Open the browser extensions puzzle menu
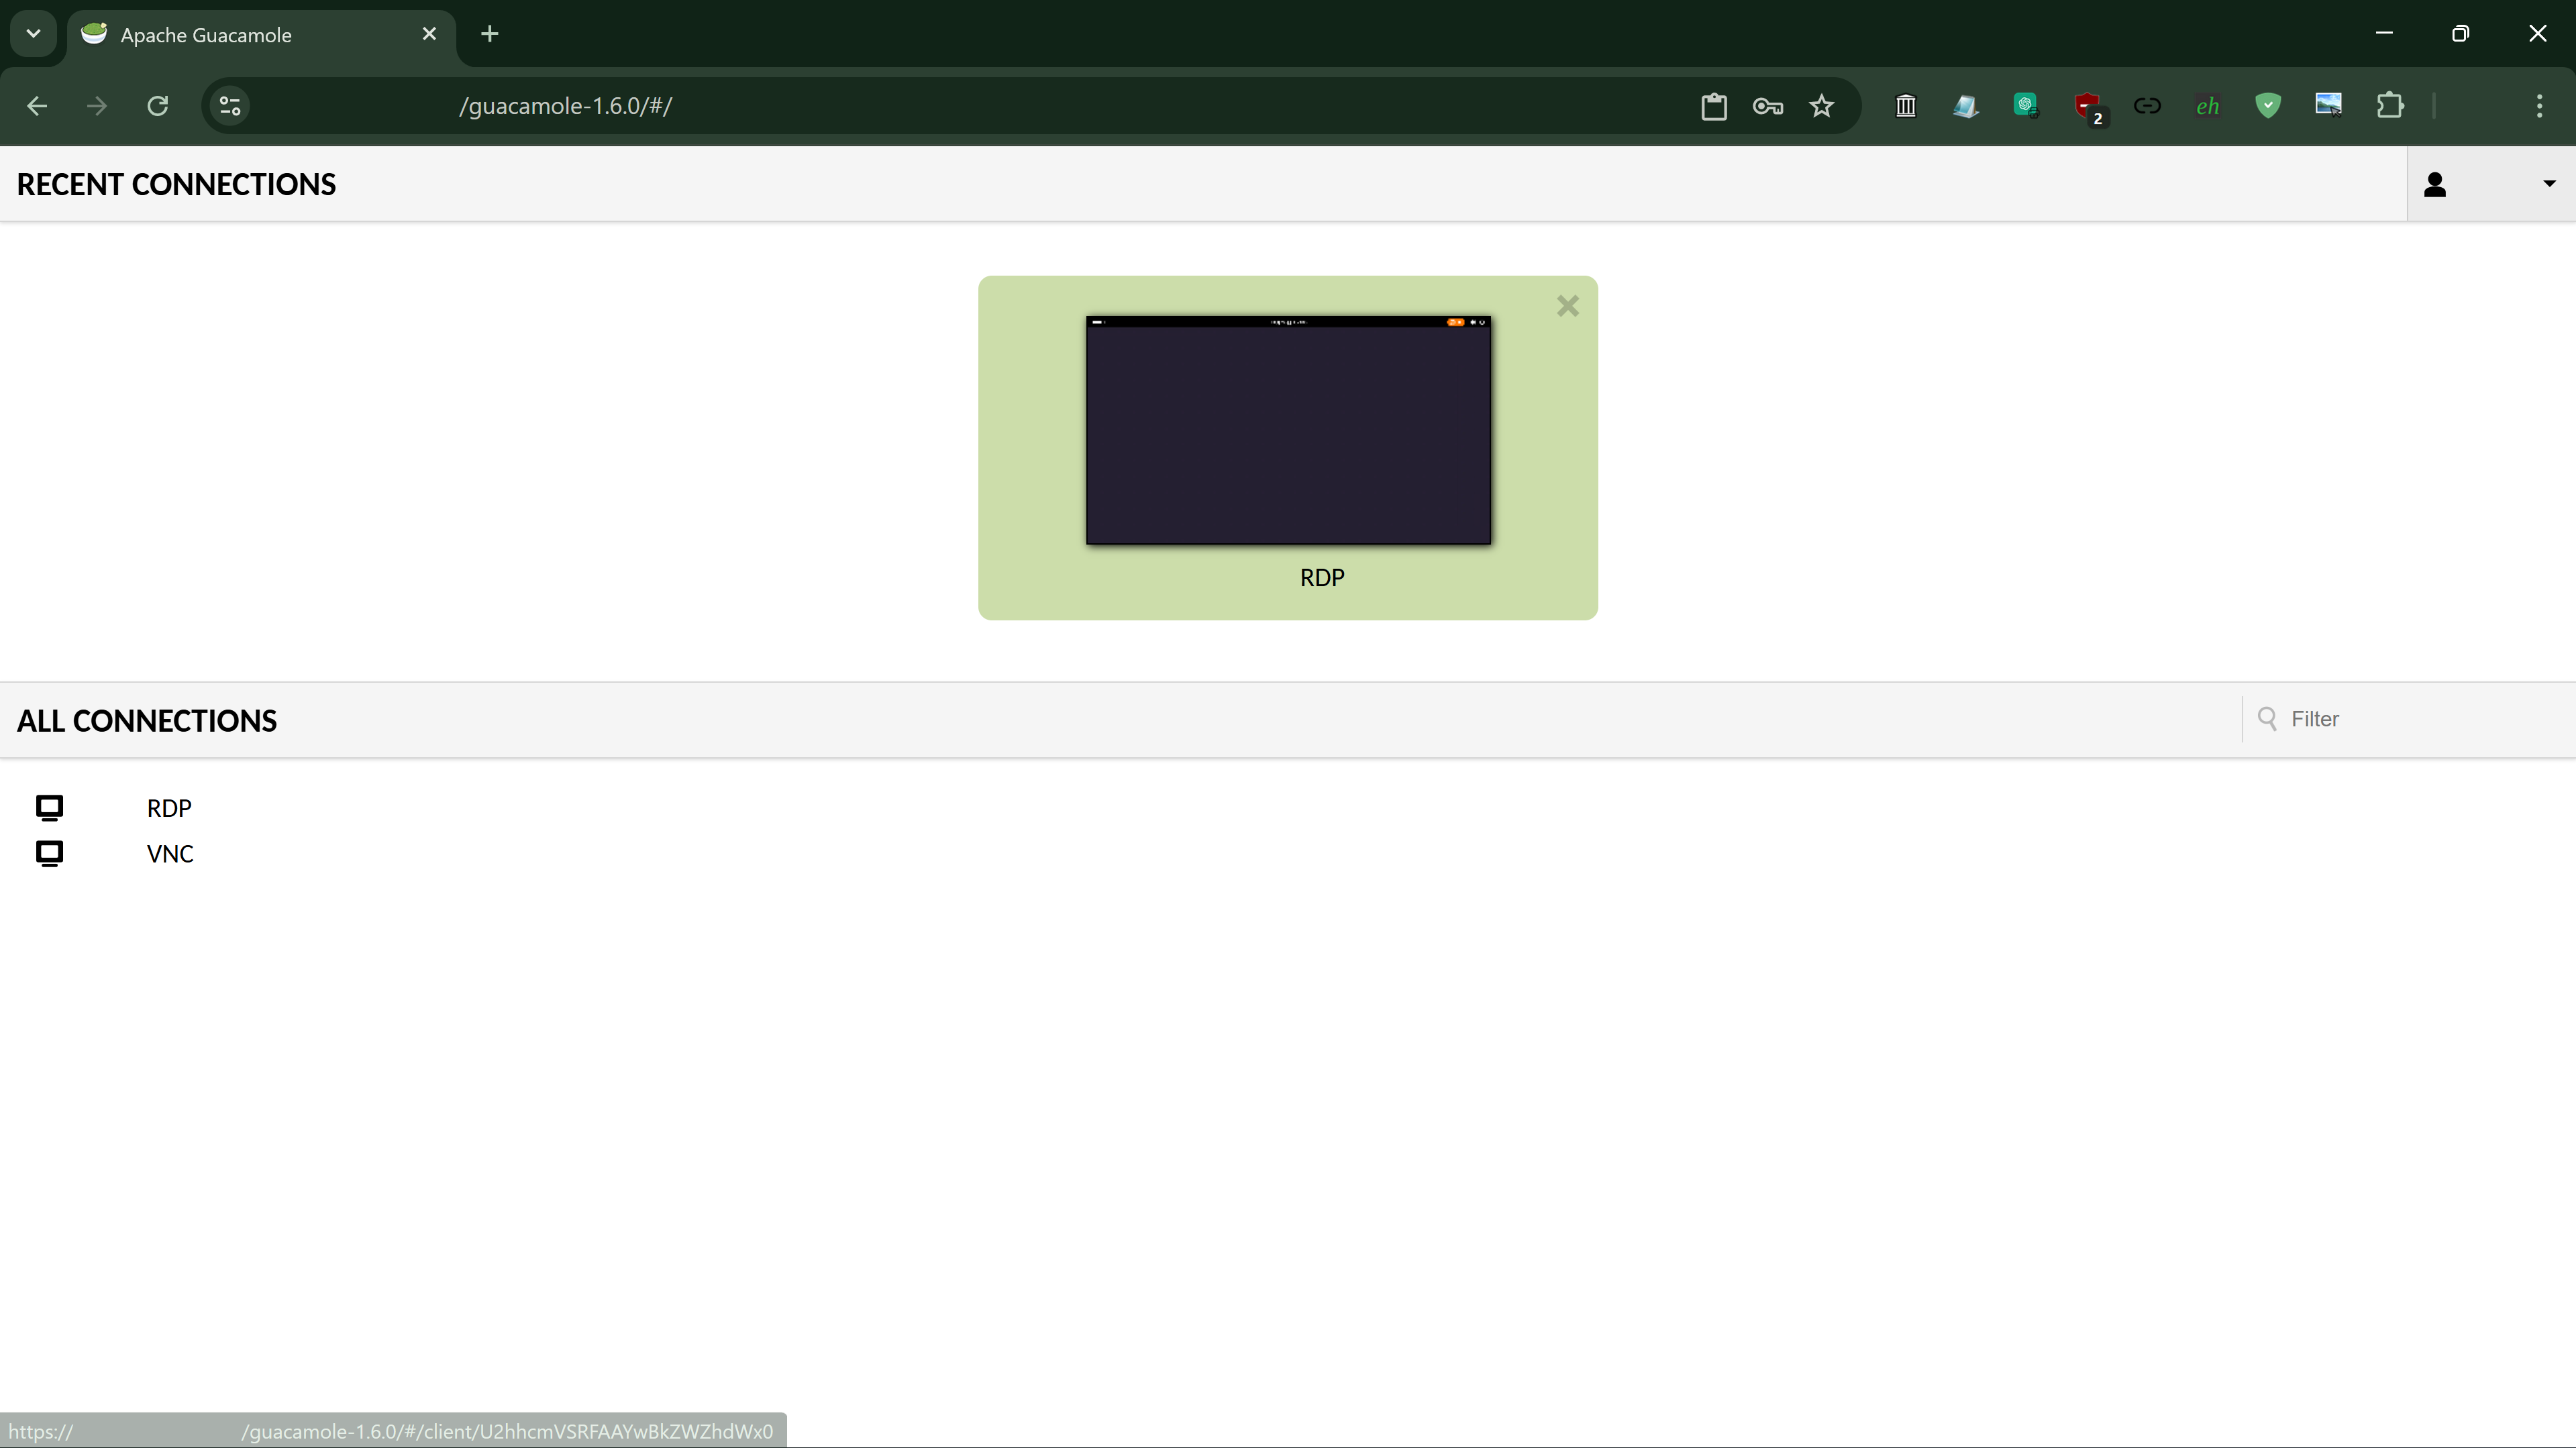Screen dimensions: 2576x1448 [2390, 106]
